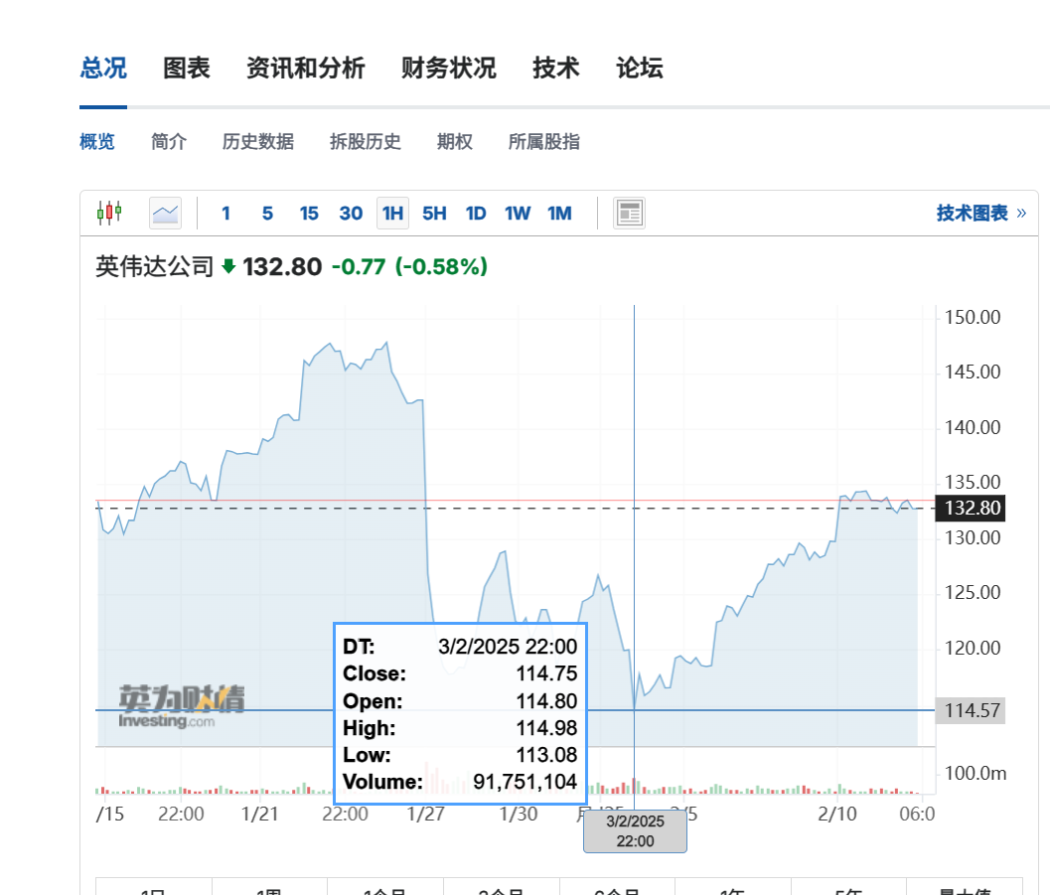Viewport: 1050px width, 895px height.
Task: Open the 拆股历史 sub-tab
Action: pyautogui.click(x=366, y=142)
